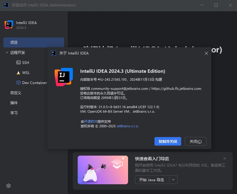Go to the 自定义 section
Viewport: 237px width, 194px height.
[15, 93]
